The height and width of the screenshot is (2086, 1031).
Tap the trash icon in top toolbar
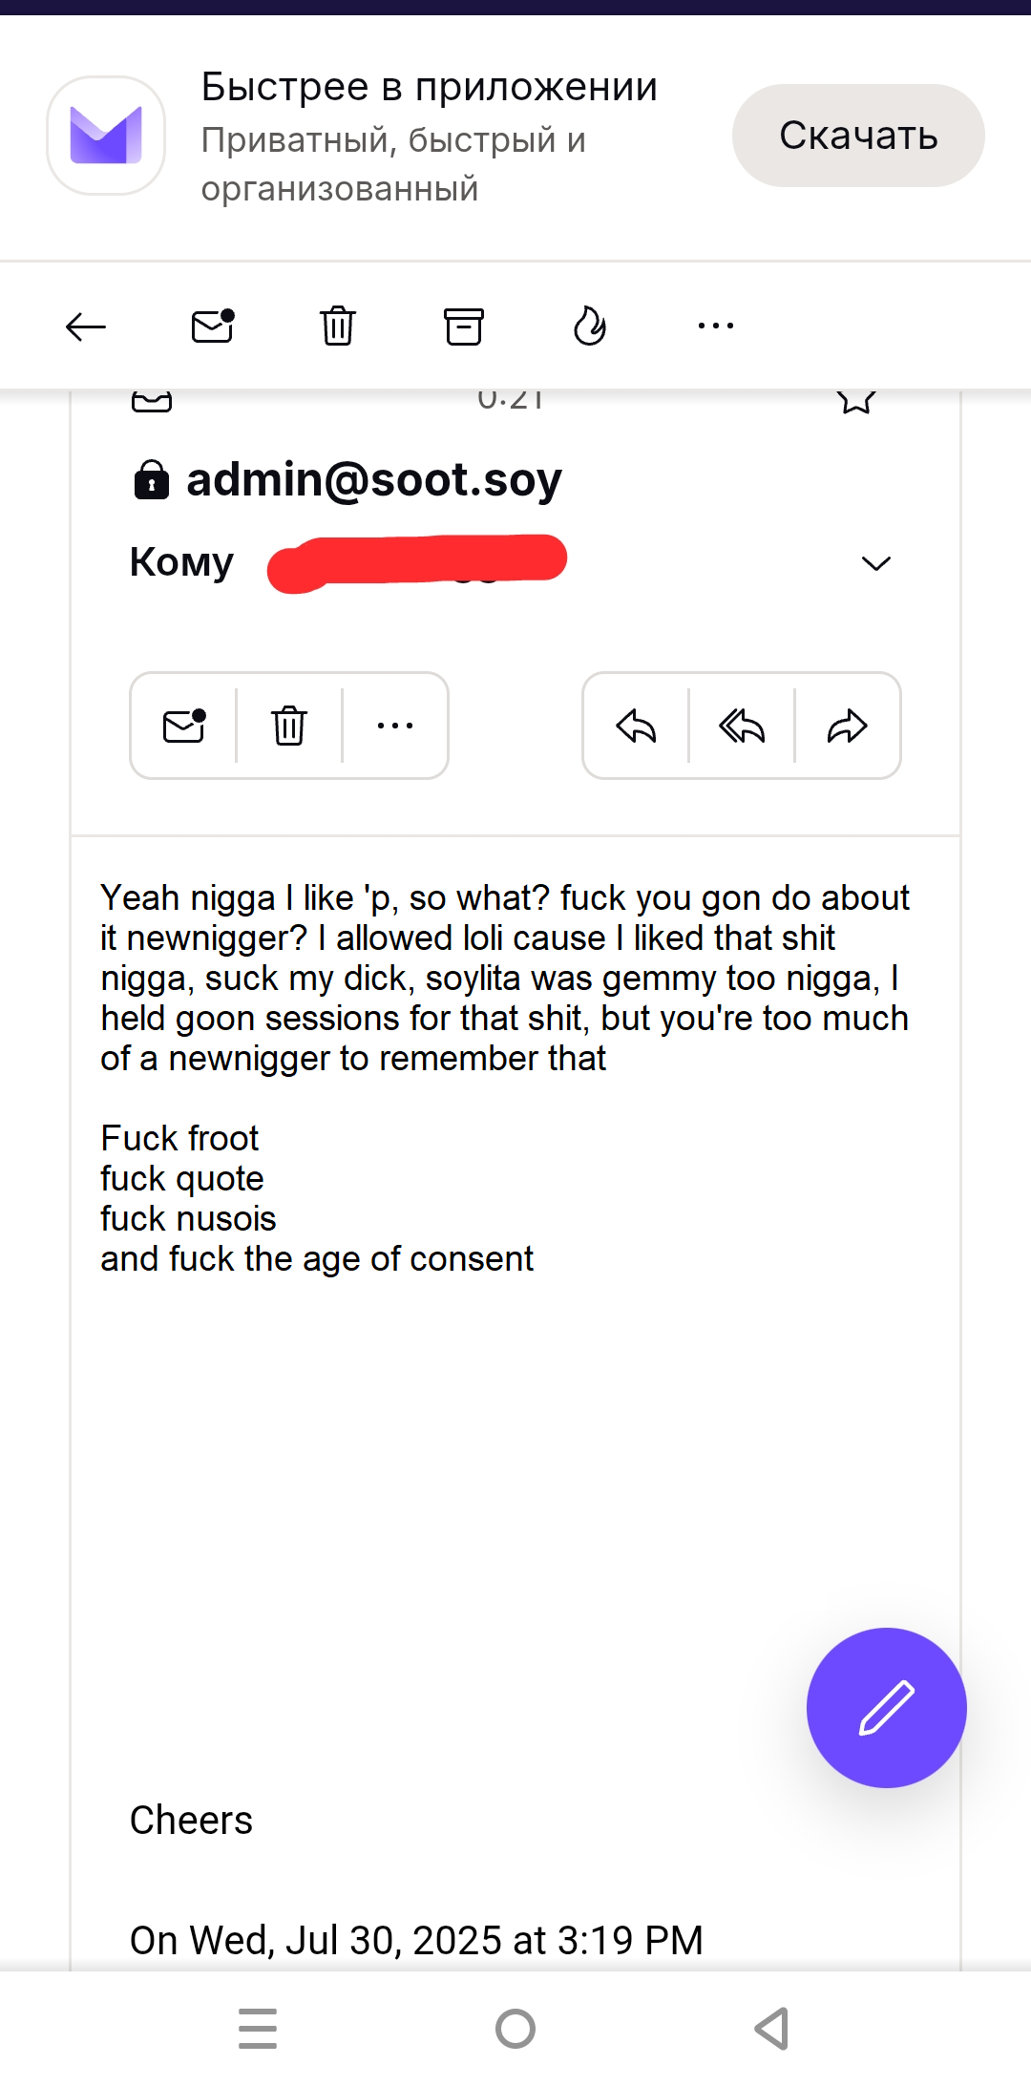[338, 327]
